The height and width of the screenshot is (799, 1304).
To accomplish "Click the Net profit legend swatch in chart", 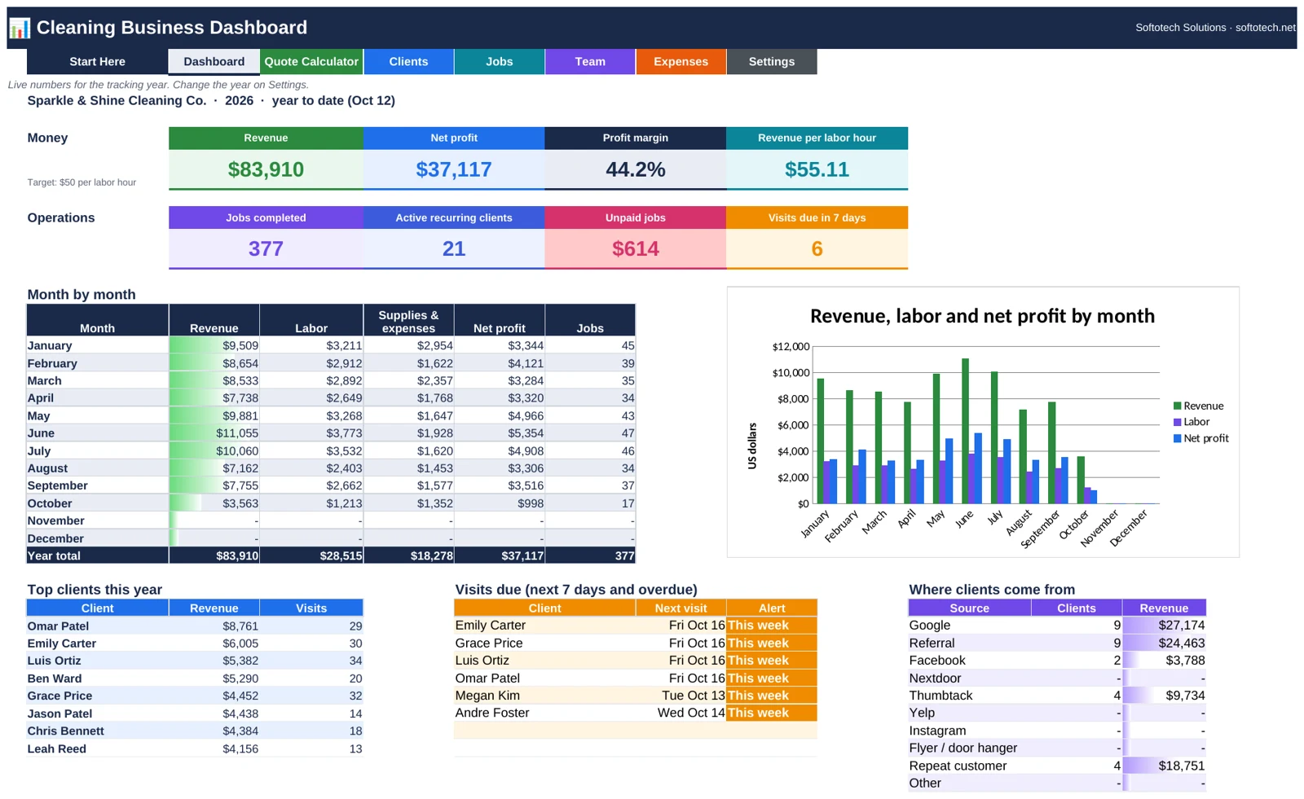I will tap(1178, 438).
